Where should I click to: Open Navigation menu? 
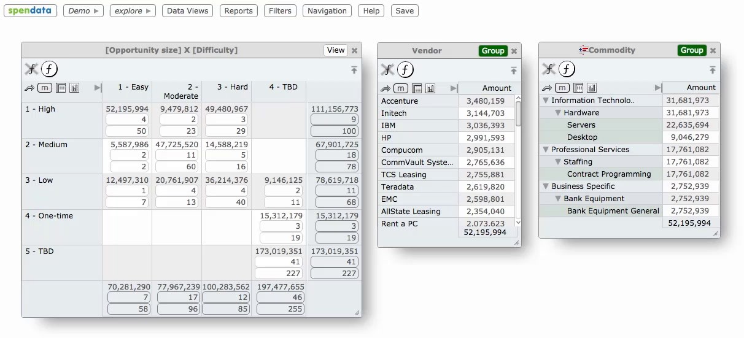[327, 10]
